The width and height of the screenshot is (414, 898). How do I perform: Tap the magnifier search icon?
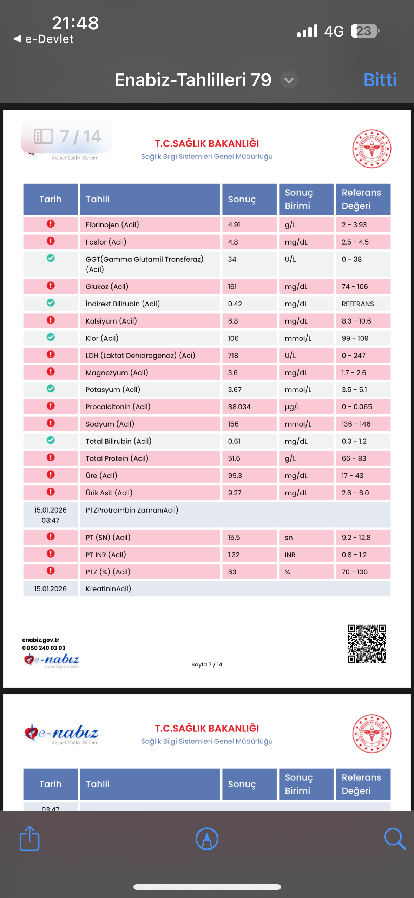(395, 839)
